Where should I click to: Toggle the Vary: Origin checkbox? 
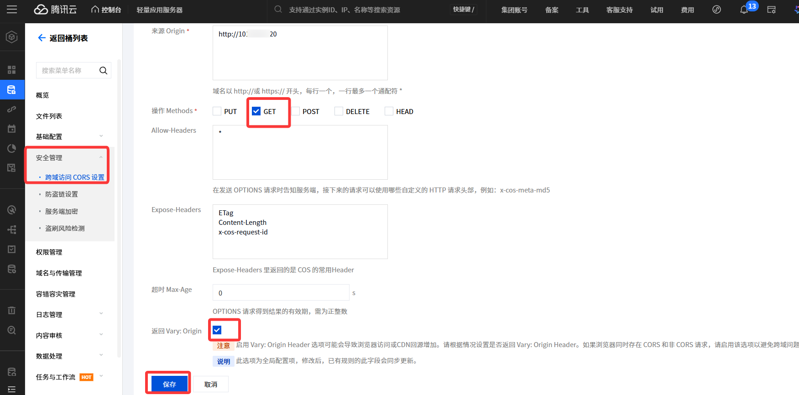point(217,330)
